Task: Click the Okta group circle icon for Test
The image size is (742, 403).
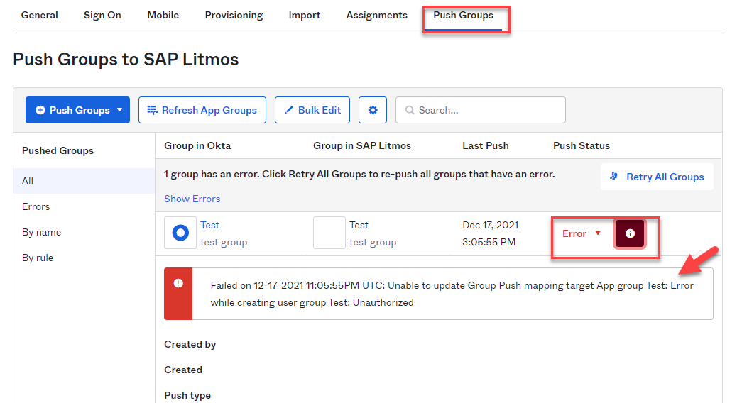Action: tap(180, 233)
